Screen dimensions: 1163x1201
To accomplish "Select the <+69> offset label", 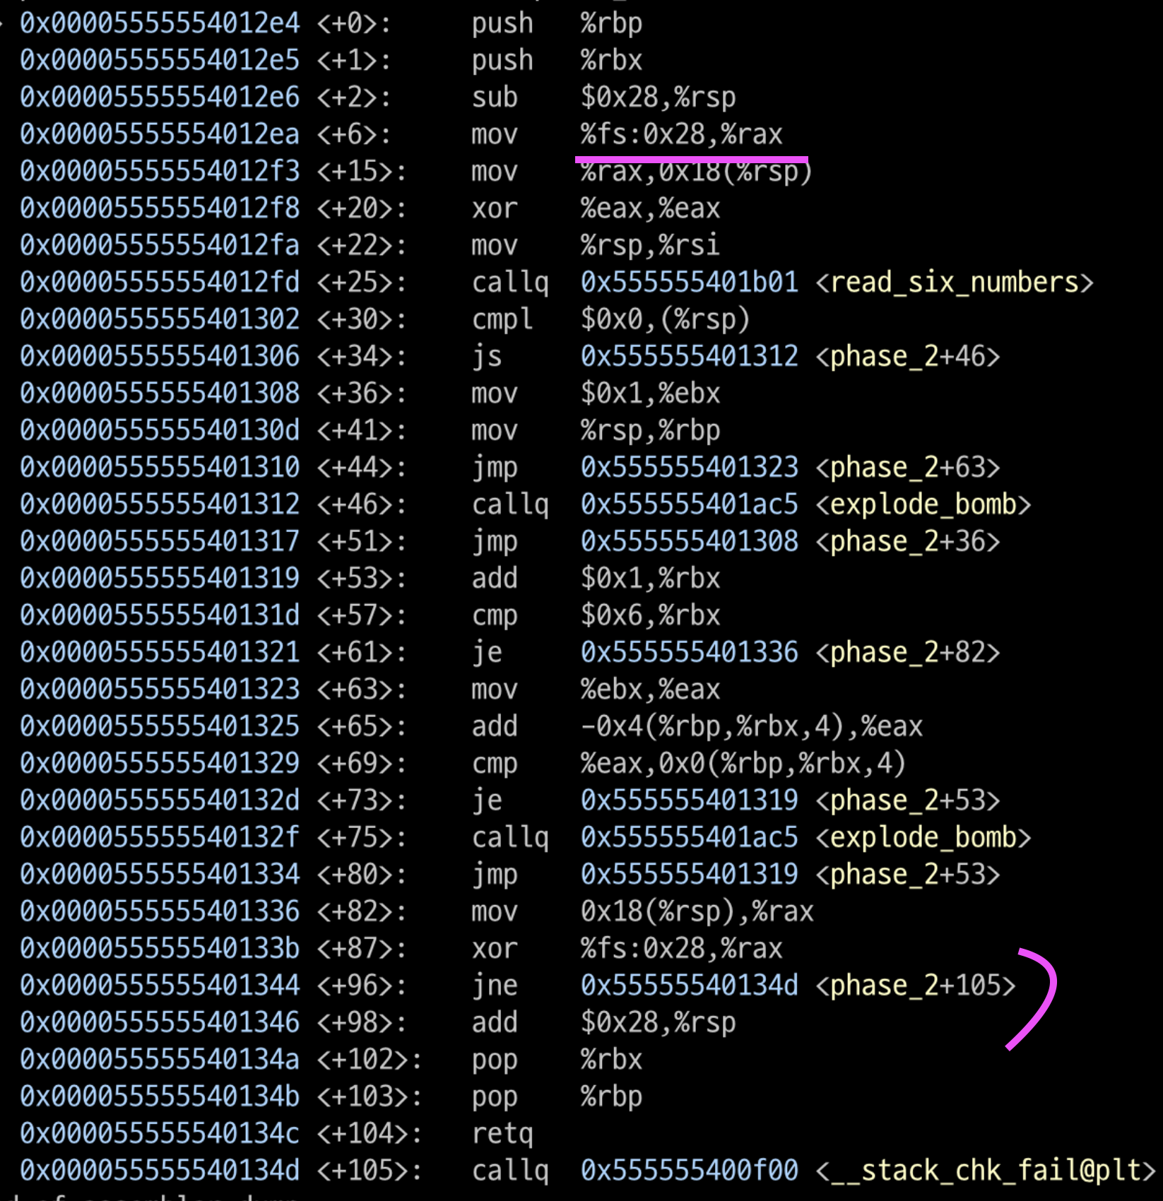I will tap(361, 764).
